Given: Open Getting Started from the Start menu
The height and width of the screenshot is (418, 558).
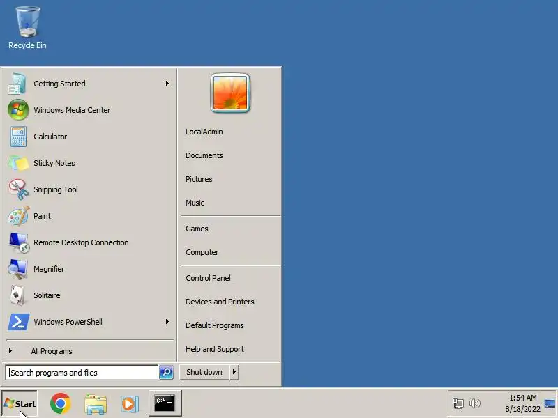Looking at the screenshot, I should pos(89,84).
